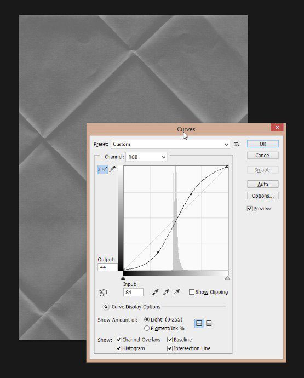
Task: Click the white point input slider
Action: 227,278
